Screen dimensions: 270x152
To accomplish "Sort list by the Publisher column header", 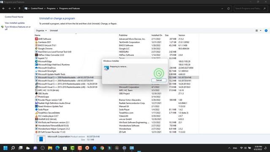I will click(123, 35).
